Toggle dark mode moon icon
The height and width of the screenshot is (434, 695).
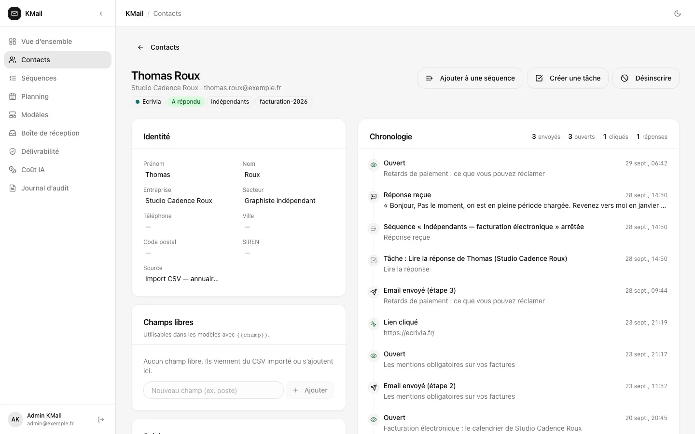pos(678,14)
